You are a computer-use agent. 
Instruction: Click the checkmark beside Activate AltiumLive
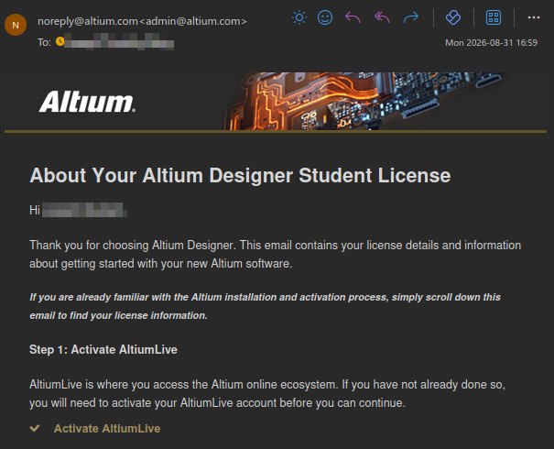coord(35,428)
